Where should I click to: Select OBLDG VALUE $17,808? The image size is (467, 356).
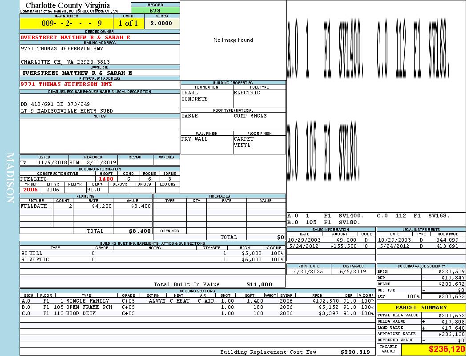point(453,321)
